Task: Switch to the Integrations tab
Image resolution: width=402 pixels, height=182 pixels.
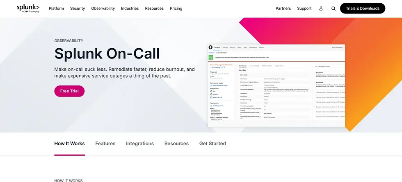Action: 140,144
